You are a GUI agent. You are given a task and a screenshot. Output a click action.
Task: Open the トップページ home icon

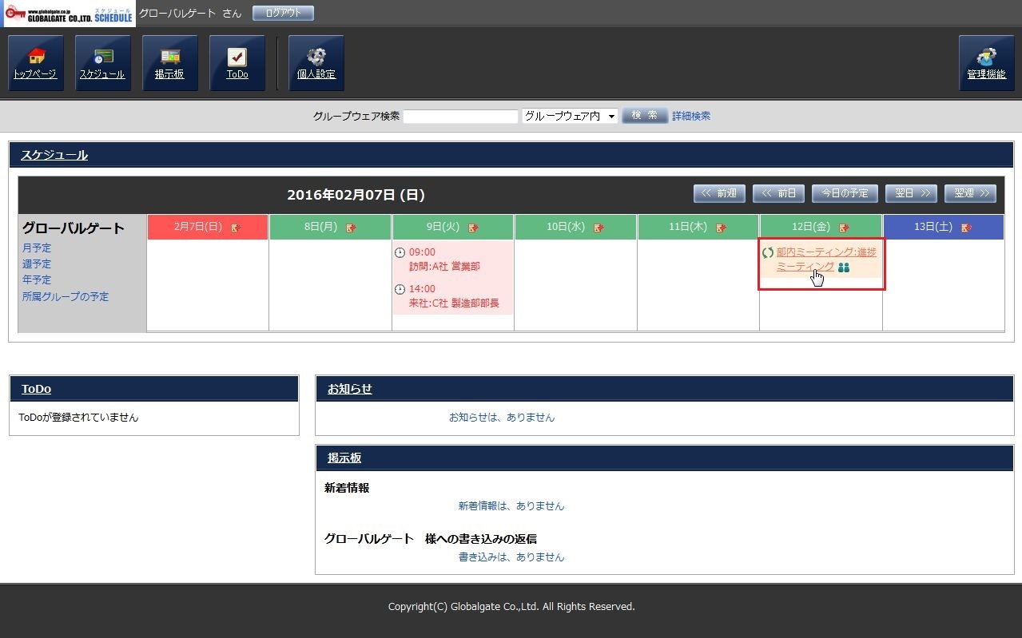click(36, 63)
